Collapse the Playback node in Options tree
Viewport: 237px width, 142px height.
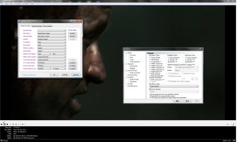126,64
